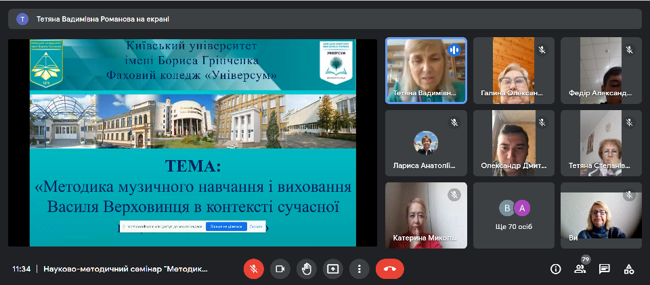Click the presented slide with 'ТЕМА:' heading

[x=193, y=143]
